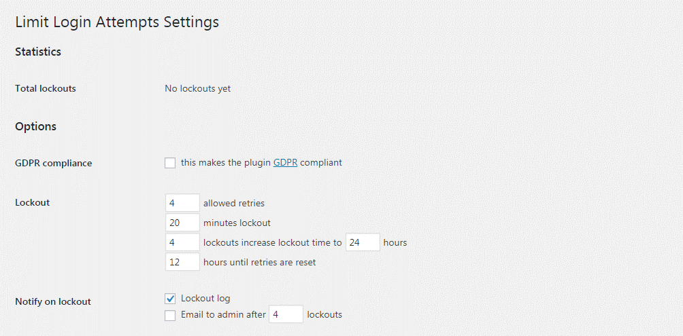Viewport: 683px width, 336px height.
Task: Click 'this makes the plugin' label text
Action: point(226,162)
